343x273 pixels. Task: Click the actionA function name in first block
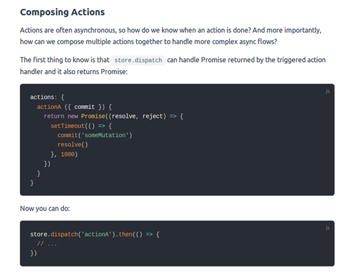coord(49,107)
